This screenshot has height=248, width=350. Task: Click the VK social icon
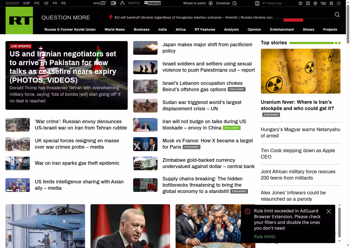coord(323,3)
